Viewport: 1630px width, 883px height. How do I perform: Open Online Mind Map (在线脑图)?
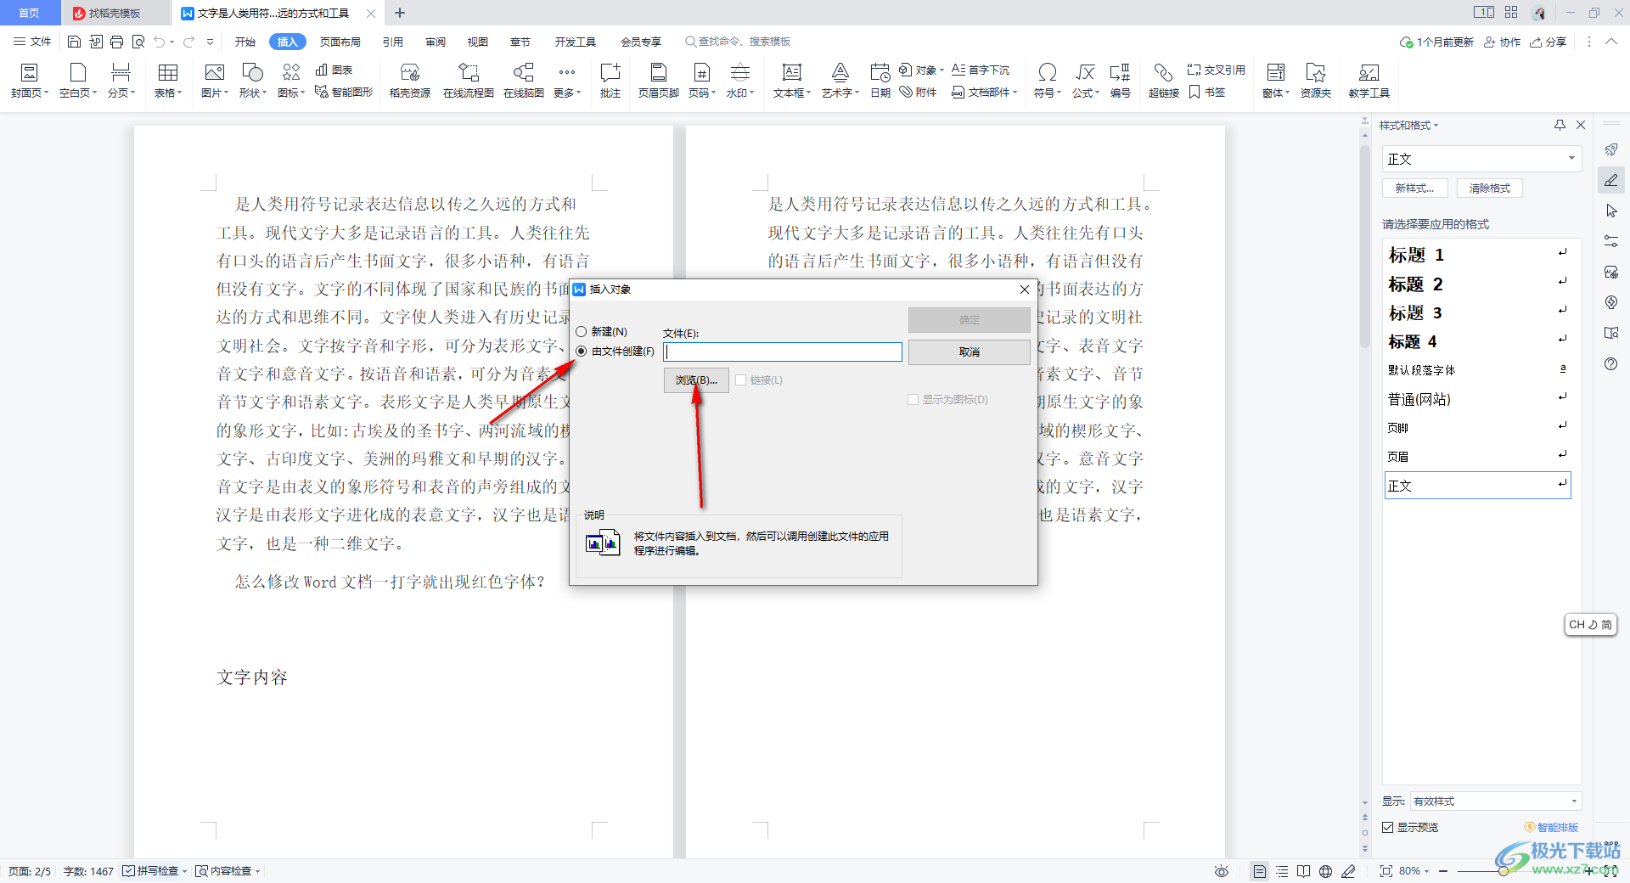click(x=524, y=81)
